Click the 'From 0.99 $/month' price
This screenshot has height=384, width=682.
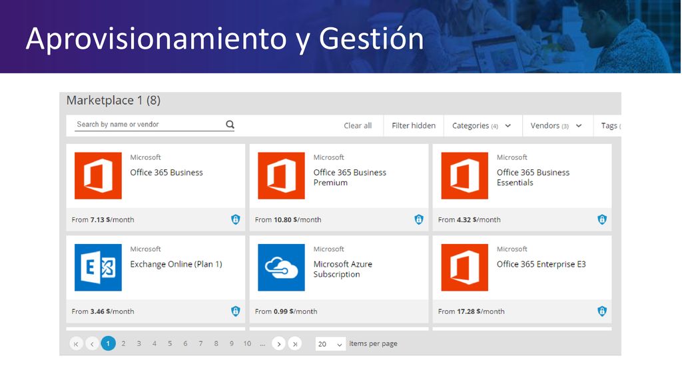286,312
